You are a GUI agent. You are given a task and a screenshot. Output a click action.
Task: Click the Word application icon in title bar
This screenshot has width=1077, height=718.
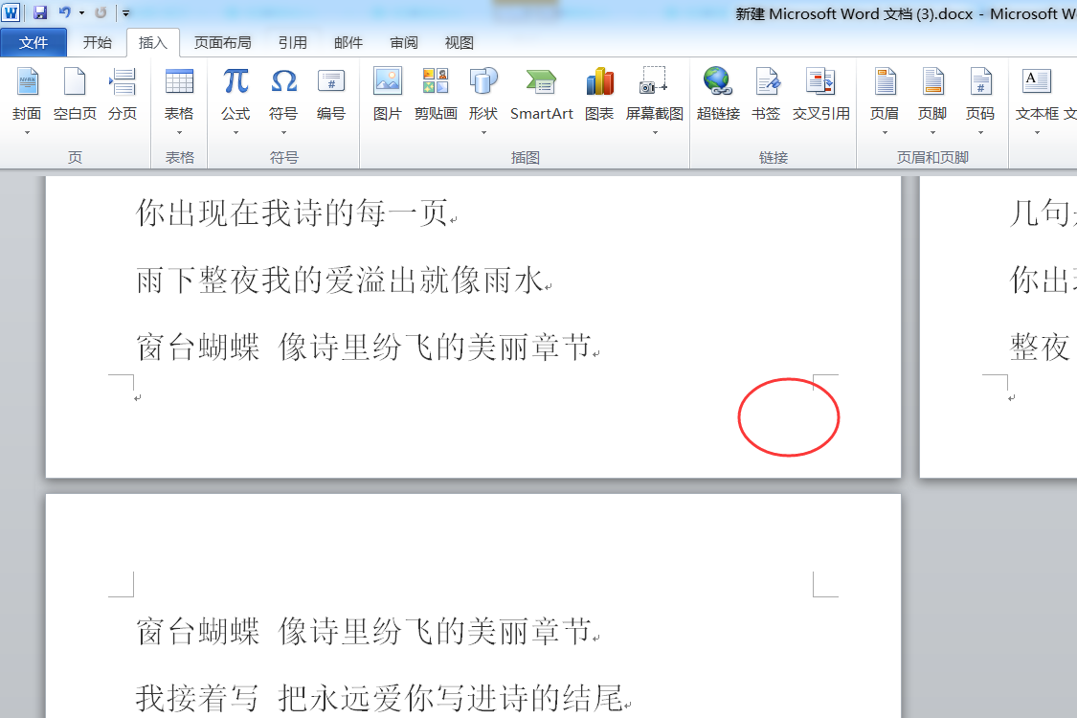pos(11,12)
